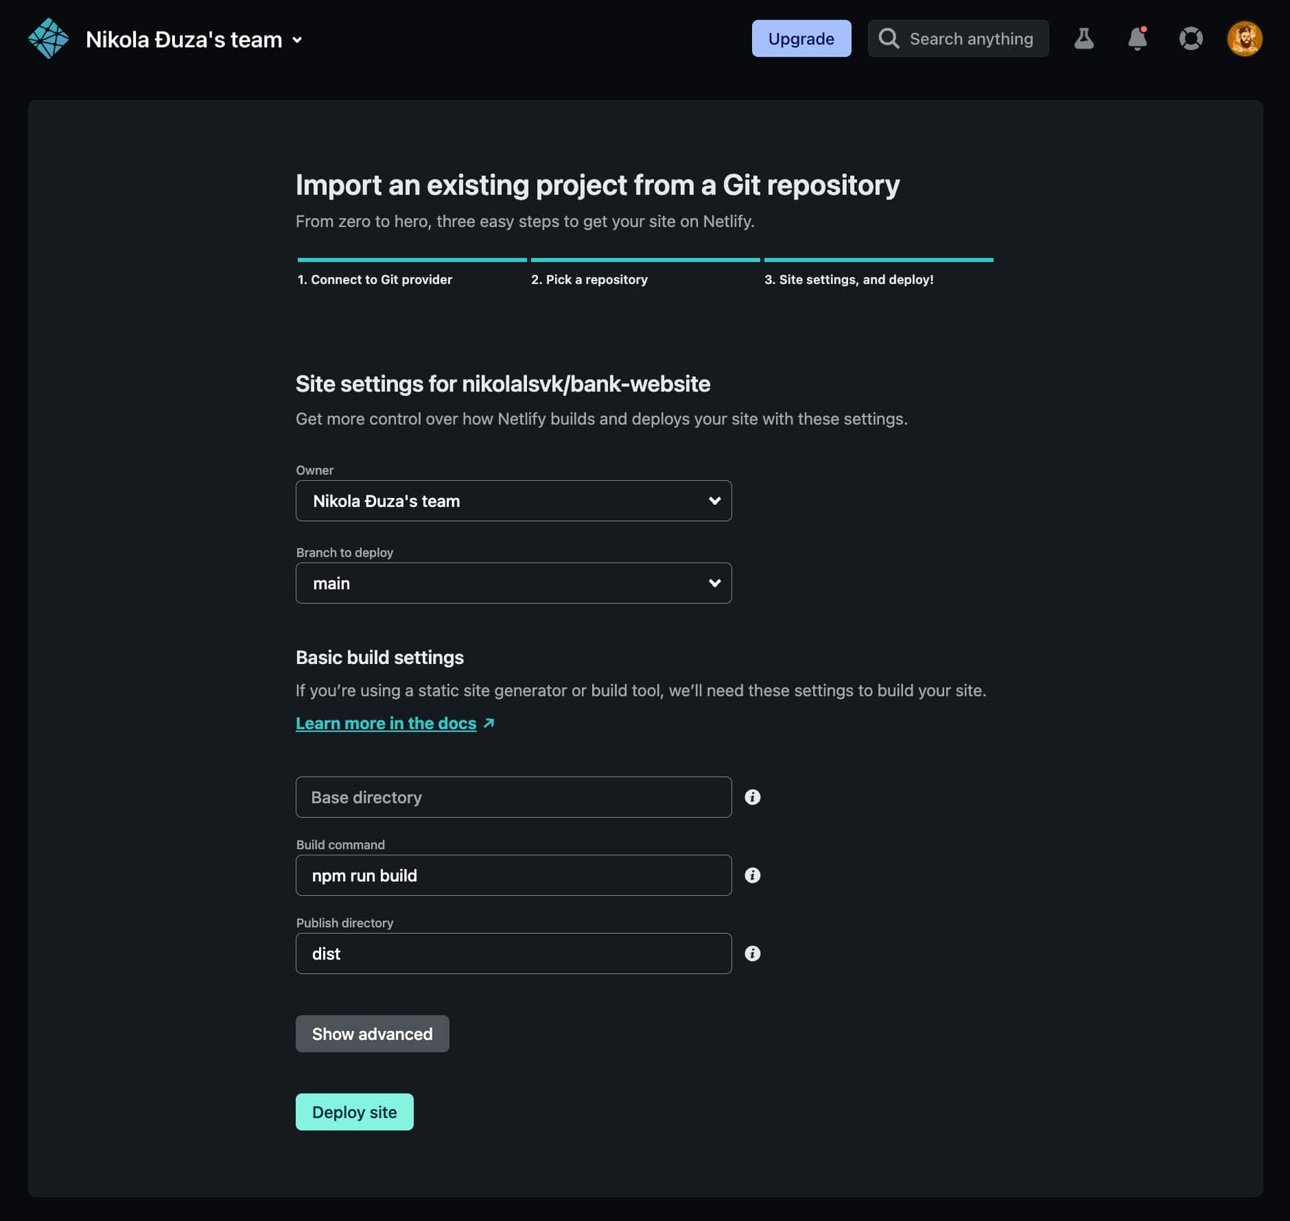Click the Build command info icon

(x=752, y=875)
